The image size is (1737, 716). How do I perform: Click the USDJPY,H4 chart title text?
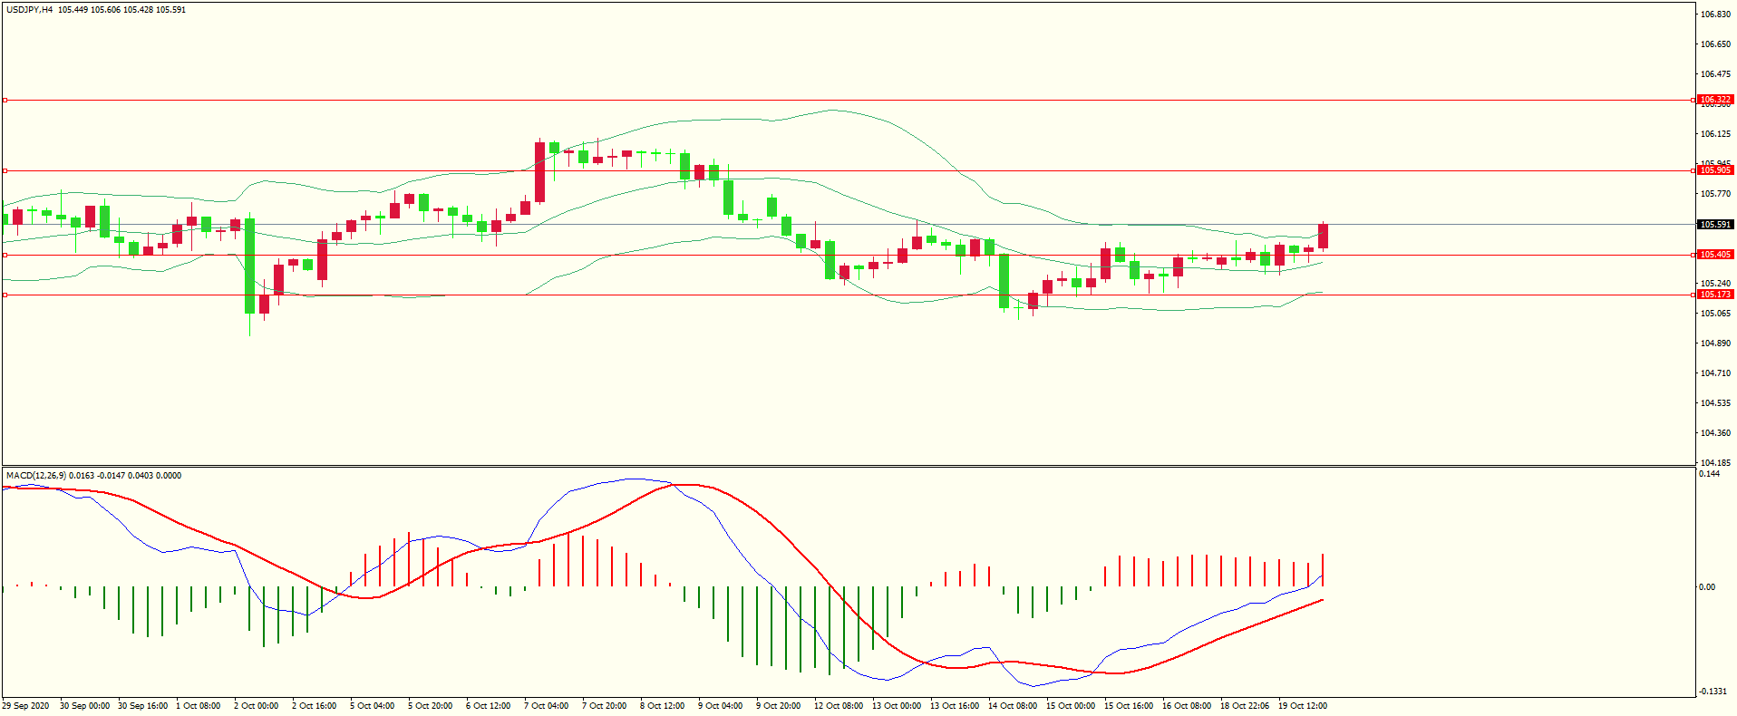(x=29, y=10)
